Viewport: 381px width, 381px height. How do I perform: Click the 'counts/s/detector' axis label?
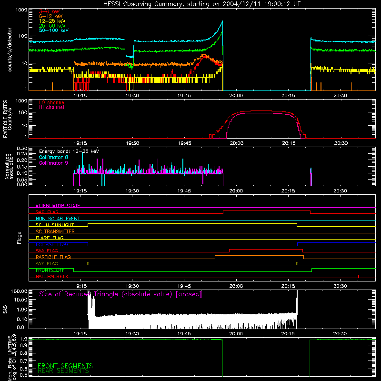(x=10, y=50)
